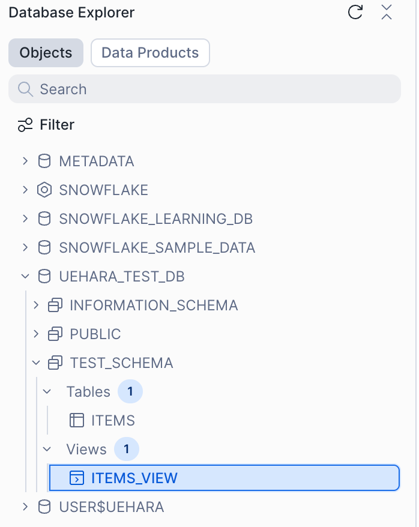The image size is (419, 527).
Task: Click the ITEMS table icon
Action: click(x=77, y=420)
